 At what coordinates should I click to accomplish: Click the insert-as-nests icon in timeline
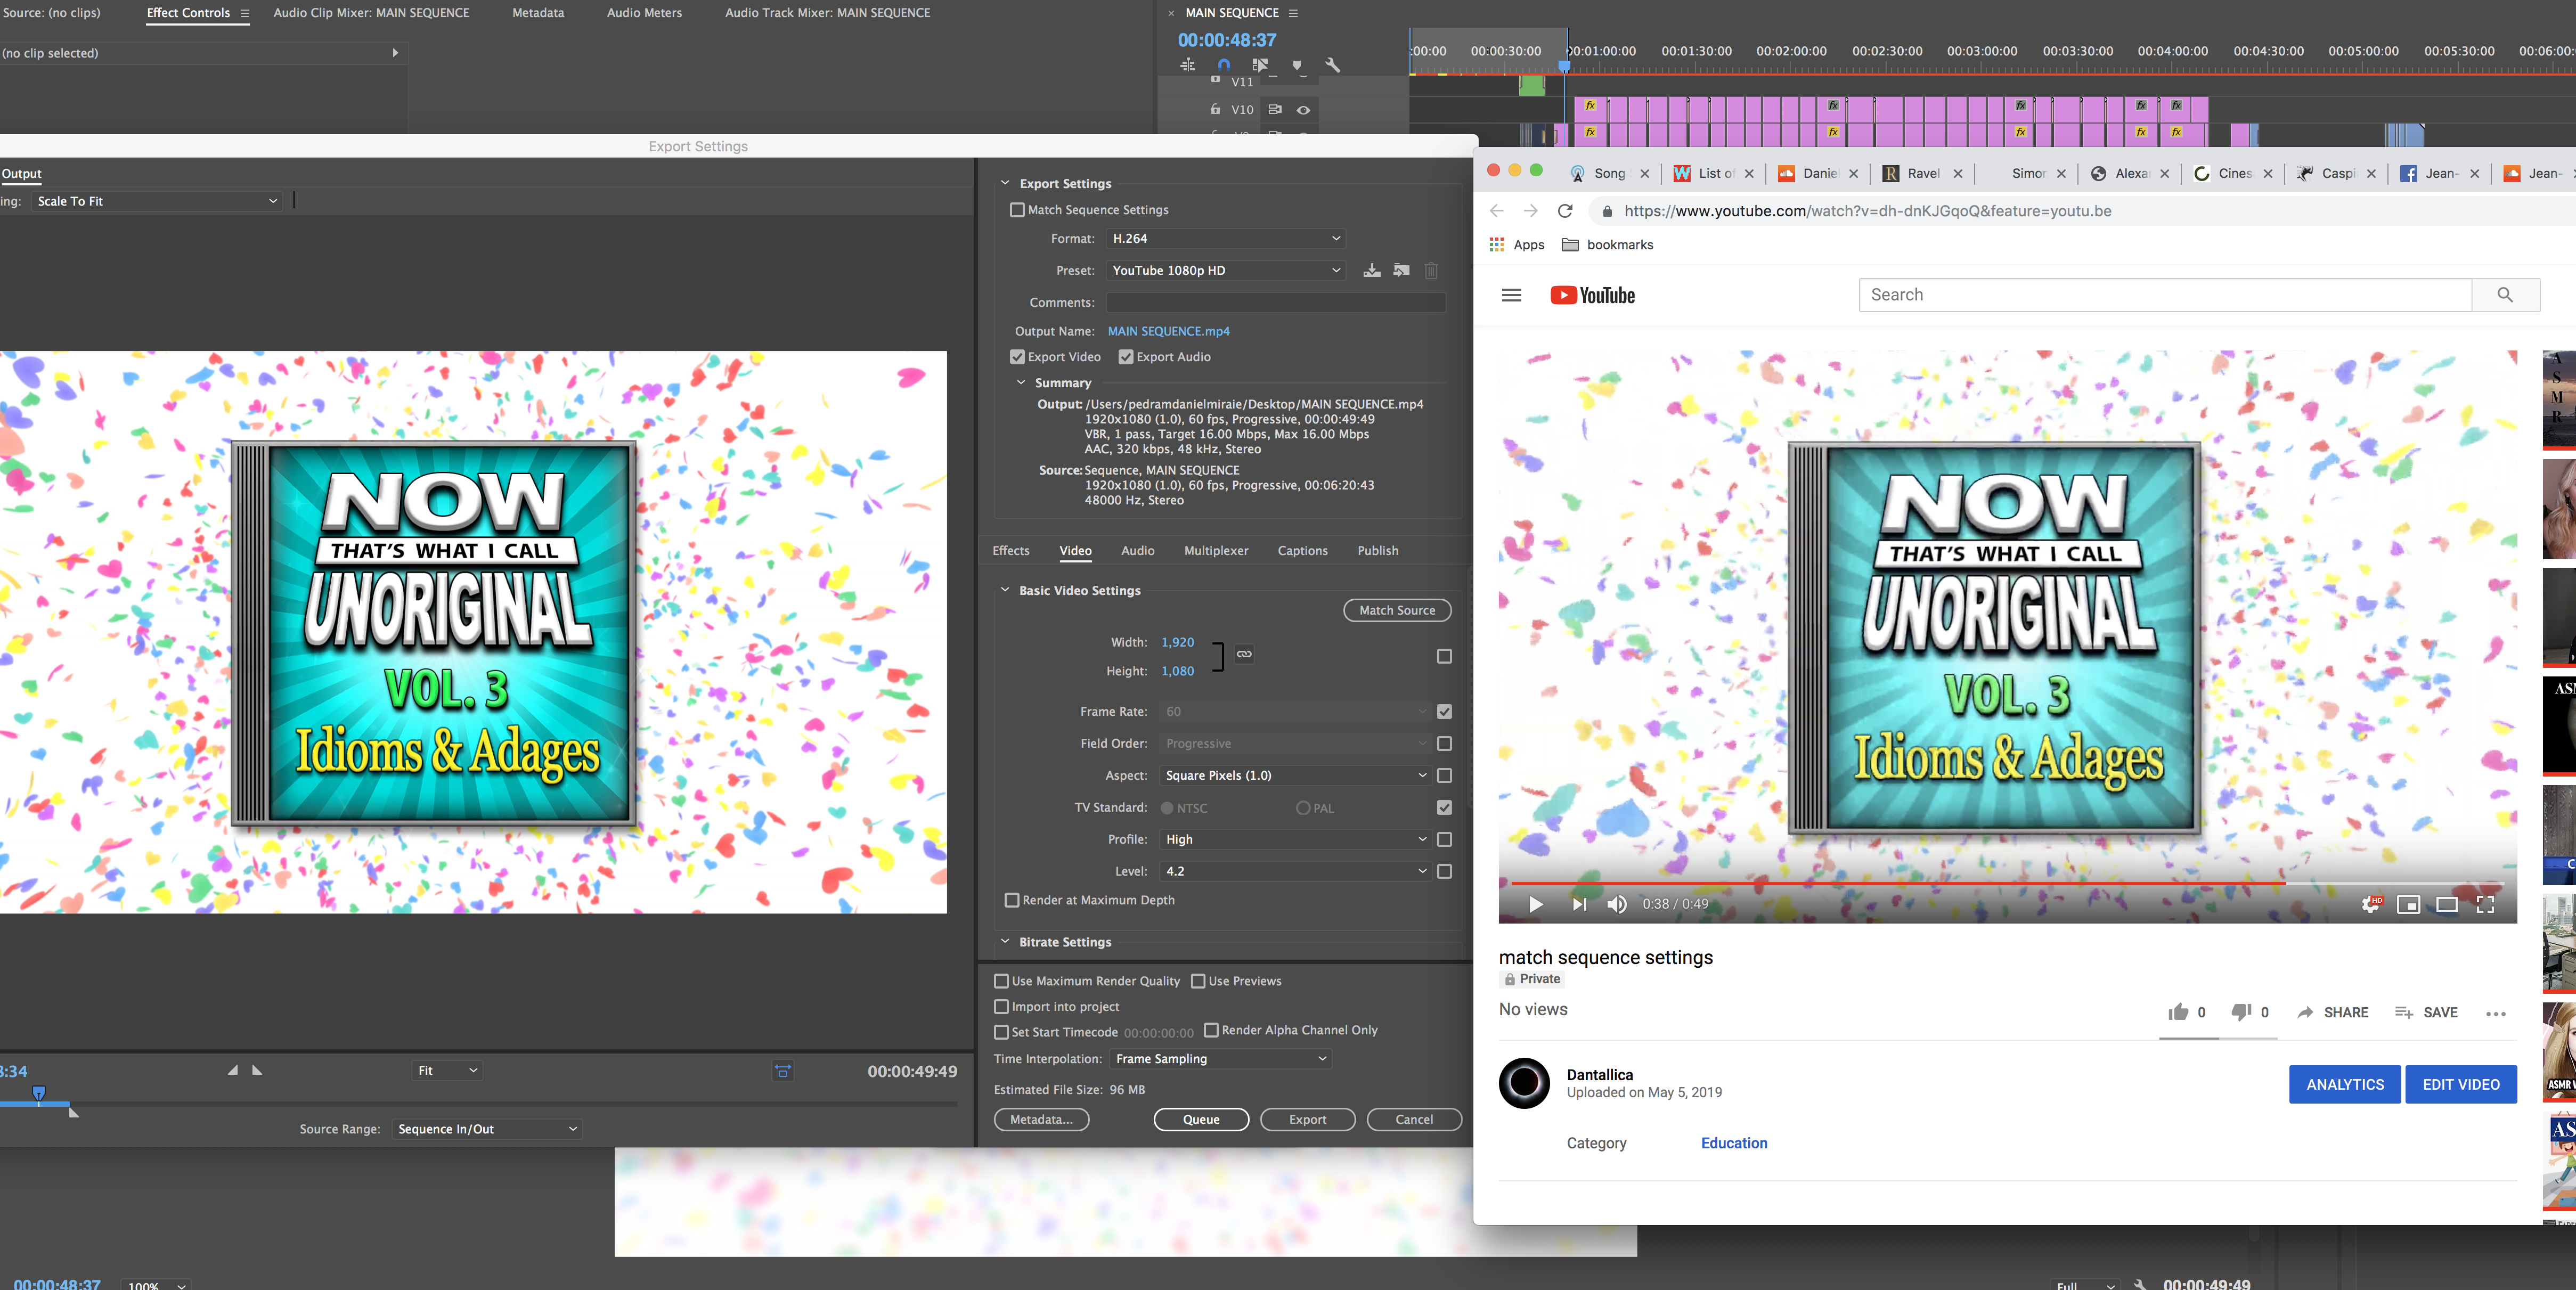1187,65
